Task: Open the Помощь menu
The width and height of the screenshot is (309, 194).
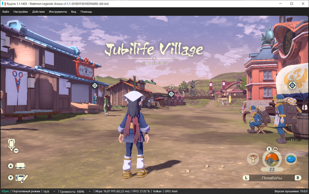Action: click(86, 12)
